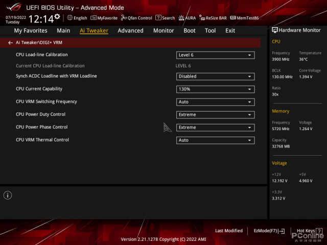Click the ROG logo icon
Screen dimensions: 327x245
click(x=14, y=7)
